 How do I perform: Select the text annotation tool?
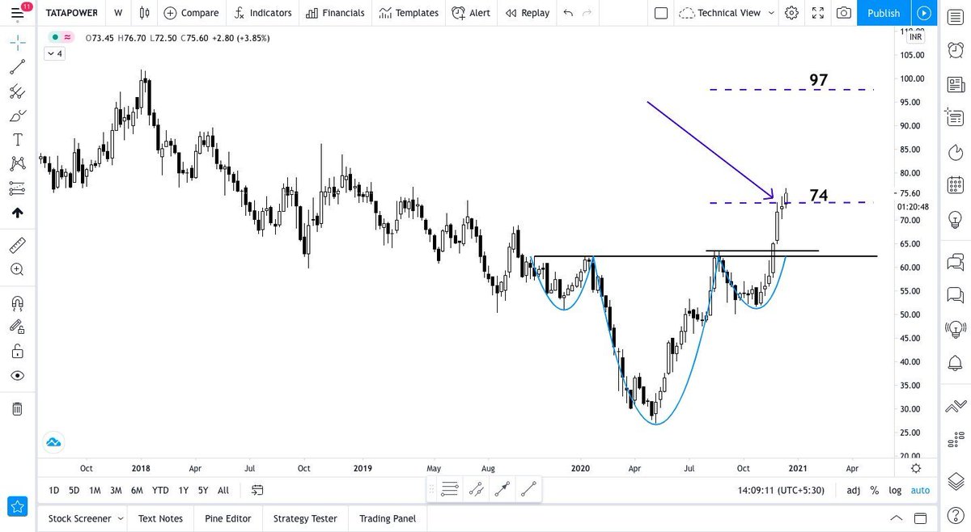[17, 140]
